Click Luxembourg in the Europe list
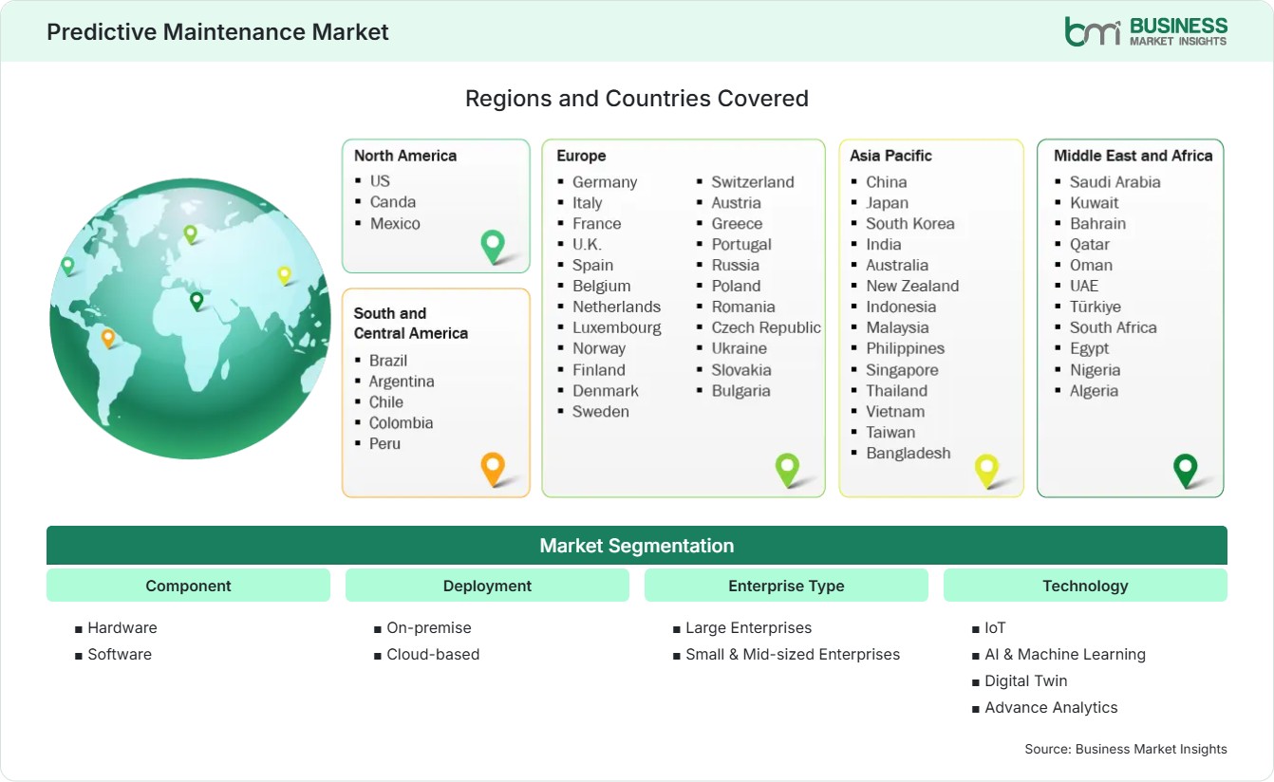Viewport: 1274px width, 782px height. pyautogui.click(x=617, y=327)
